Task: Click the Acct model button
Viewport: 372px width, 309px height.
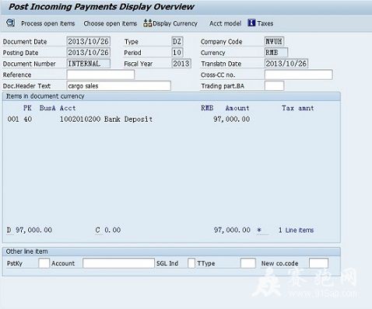Action: pos(225,23)
